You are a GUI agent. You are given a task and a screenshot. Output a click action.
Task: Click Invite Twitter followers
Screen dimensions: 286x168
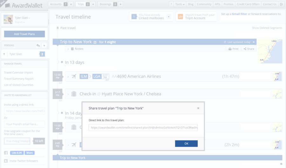click(x=24, y=161)
